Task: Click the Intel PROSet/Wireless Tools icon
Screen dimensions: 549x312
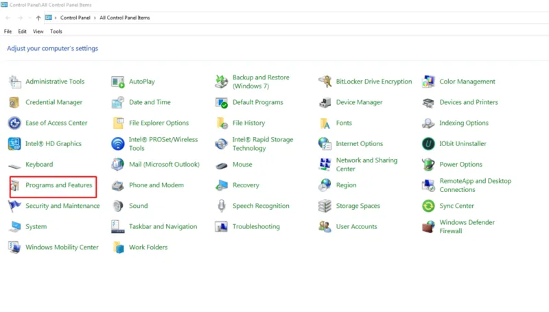Action: tap(118, 144)
